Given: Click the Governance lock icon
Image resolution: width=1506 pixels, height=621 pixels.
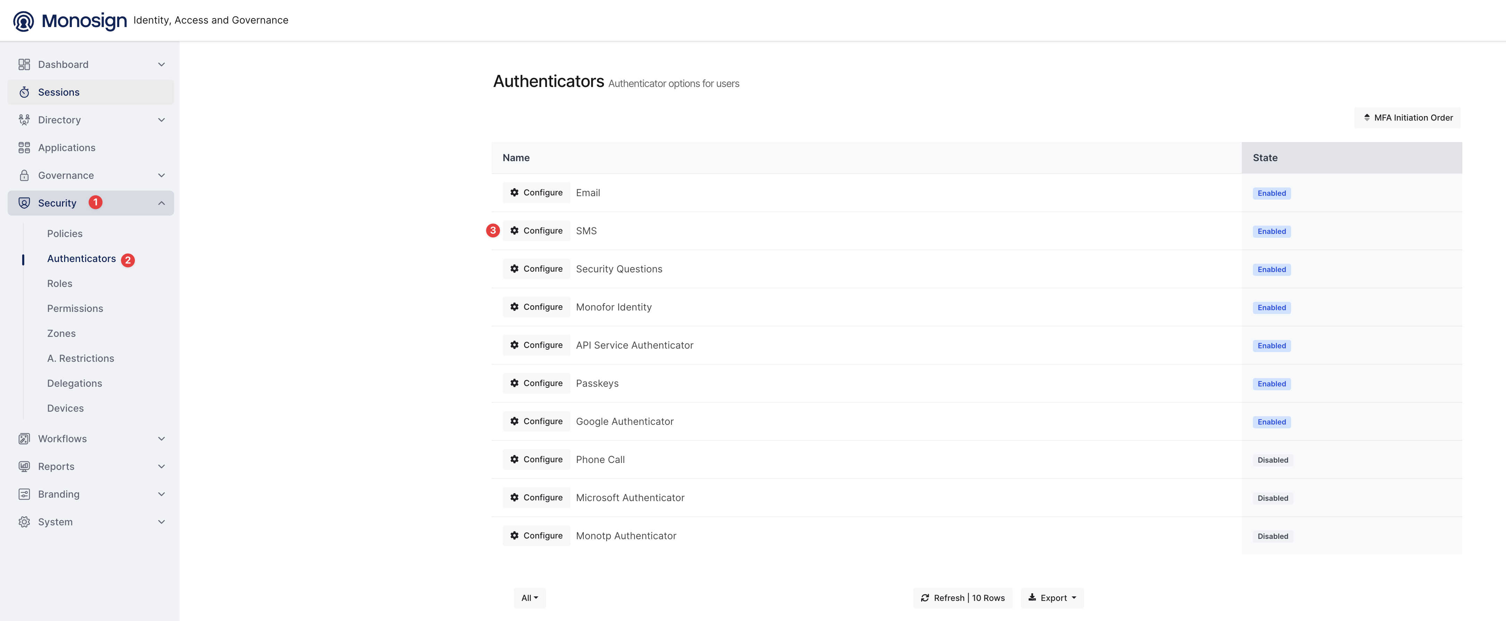Looking at the screenshot, I should 24,175.
